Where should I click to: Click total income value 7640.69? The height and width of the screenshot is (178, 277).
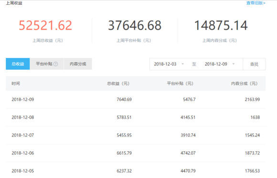tap(124, 100)
